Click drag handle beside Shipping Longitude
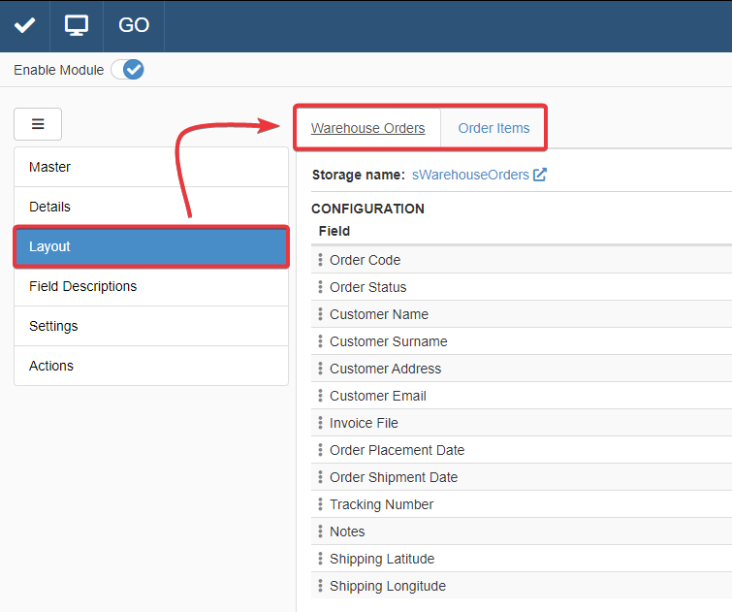This screenshot has height=612, width=732. click(x=320, y=586)
